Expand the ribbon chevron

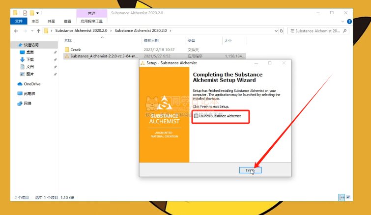click(342, 22)
